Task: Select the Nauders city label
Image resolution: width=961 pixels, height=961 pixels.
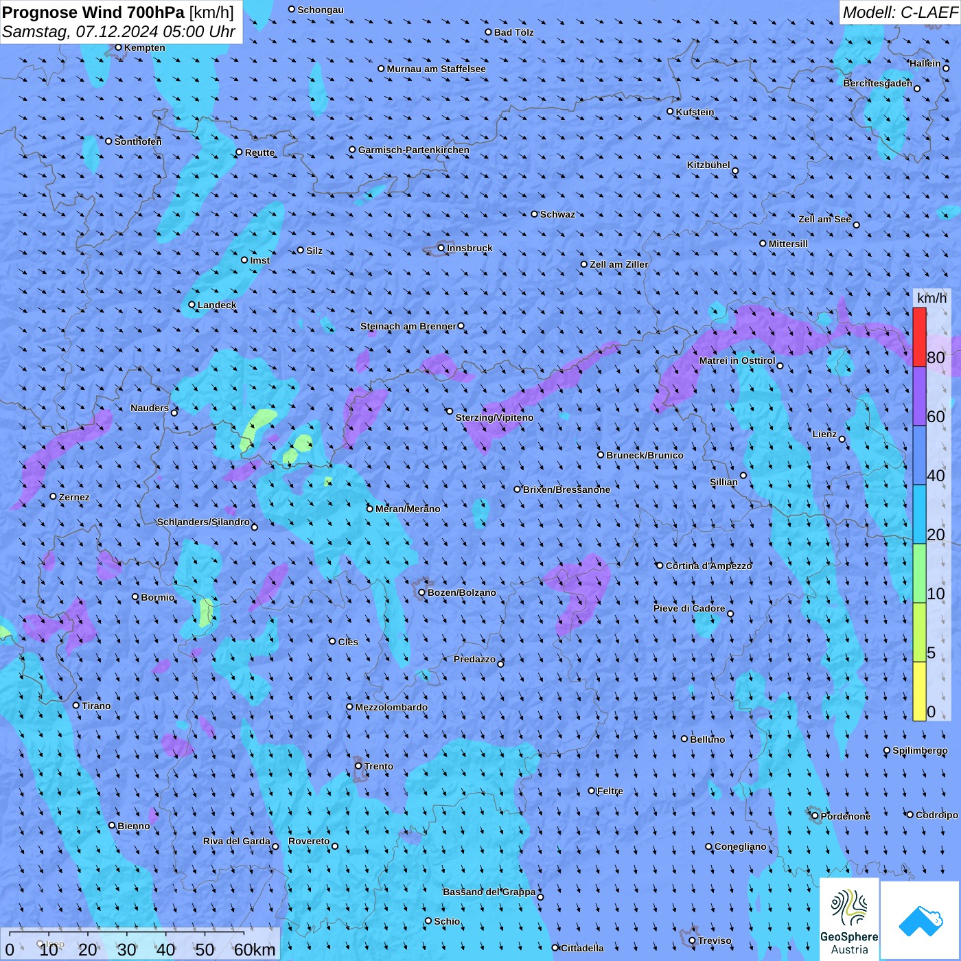Action: point(149,408)
